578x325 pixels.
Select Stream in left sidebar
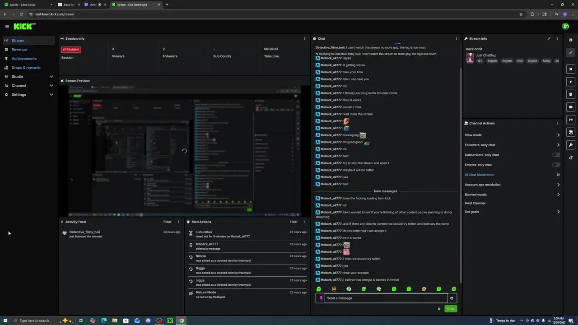click(x=29, y=41)
